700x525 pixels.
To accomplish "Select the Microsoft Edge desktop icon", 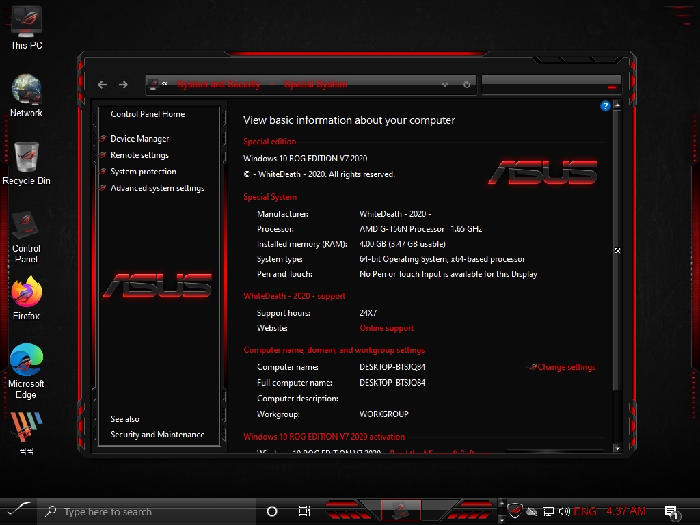I will (27, 371).
